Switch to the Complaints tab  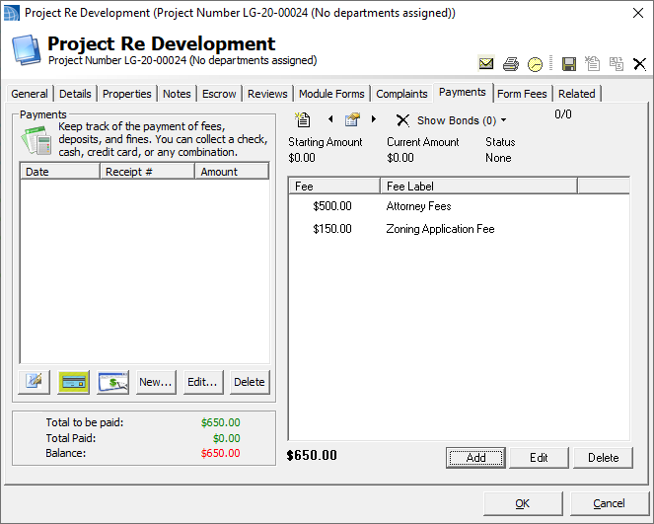click(x=401, y=94)
